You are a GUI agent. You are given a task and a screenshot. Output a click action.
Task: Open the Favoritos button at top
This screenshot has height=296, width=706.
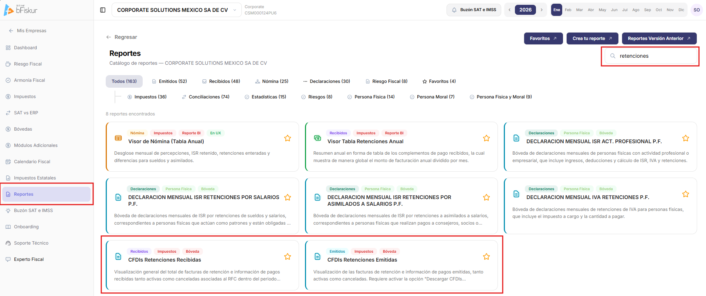543,38
